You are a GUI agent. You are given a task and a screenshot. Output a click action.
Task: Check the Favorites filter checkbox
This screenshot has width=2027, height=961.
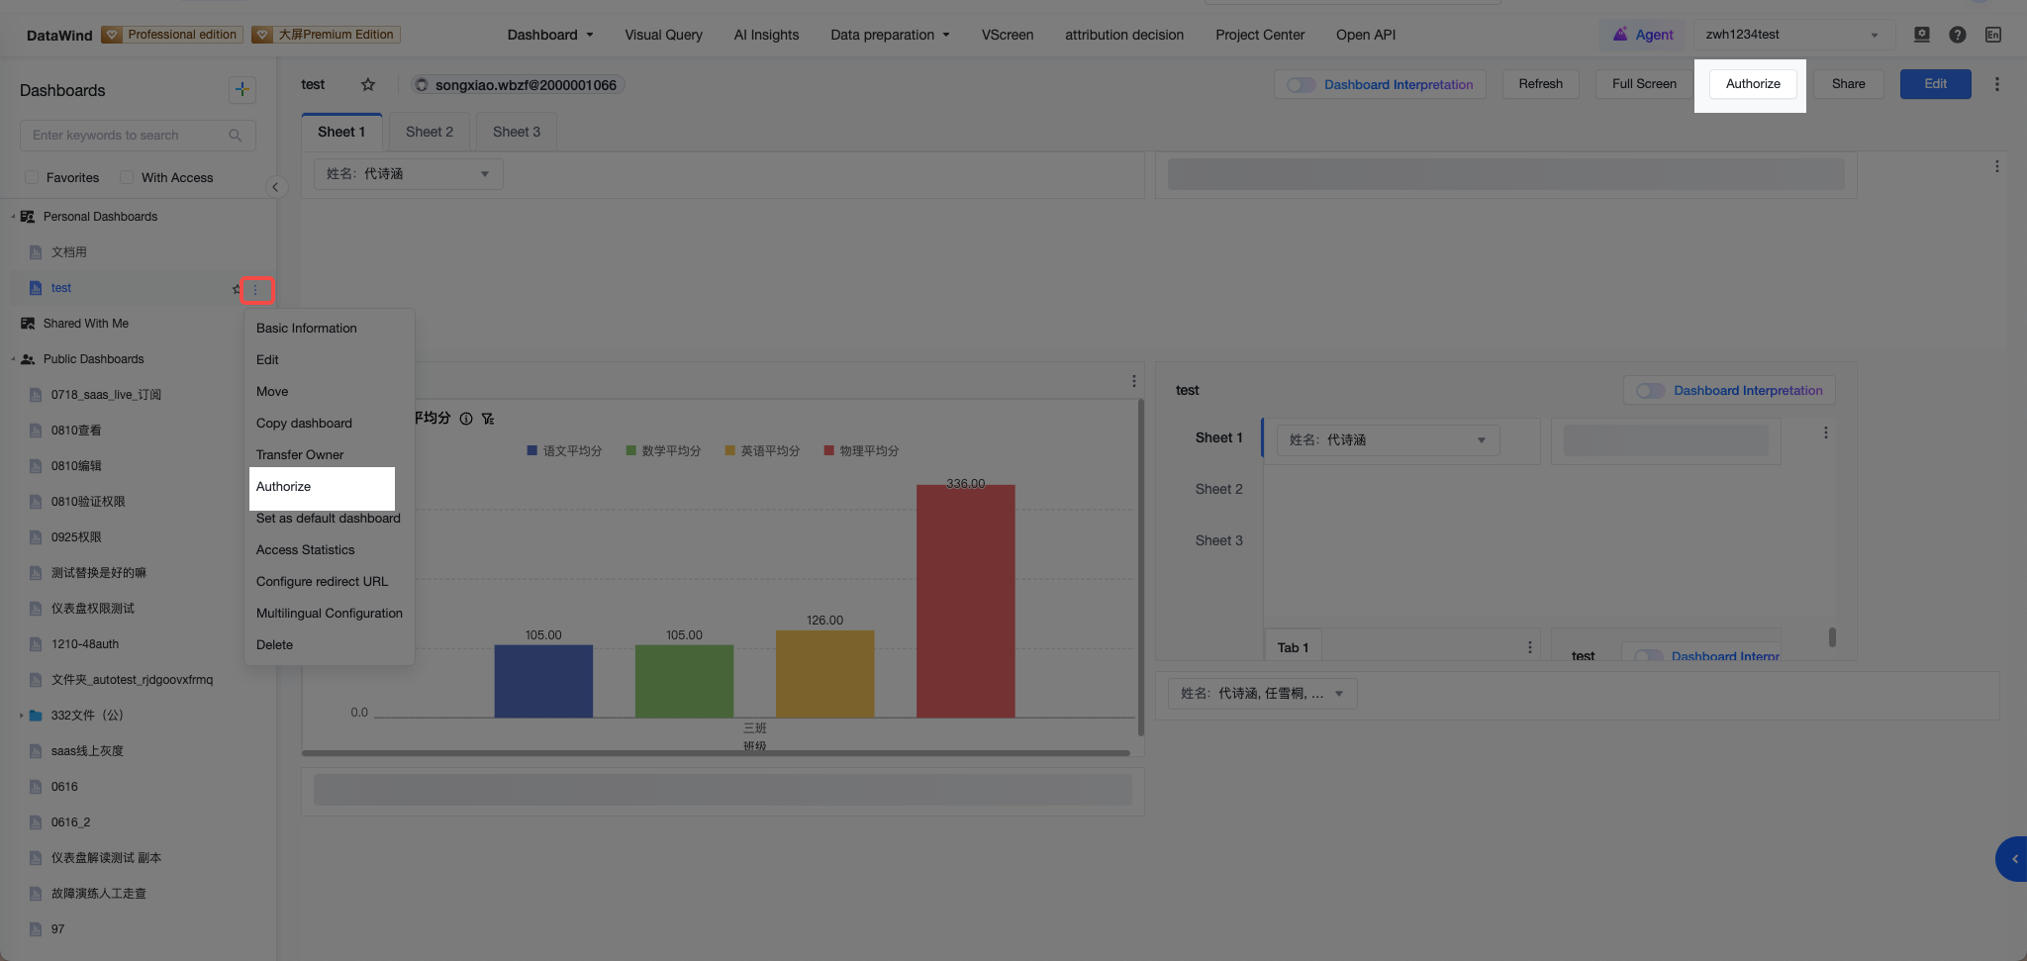point(32,177)
